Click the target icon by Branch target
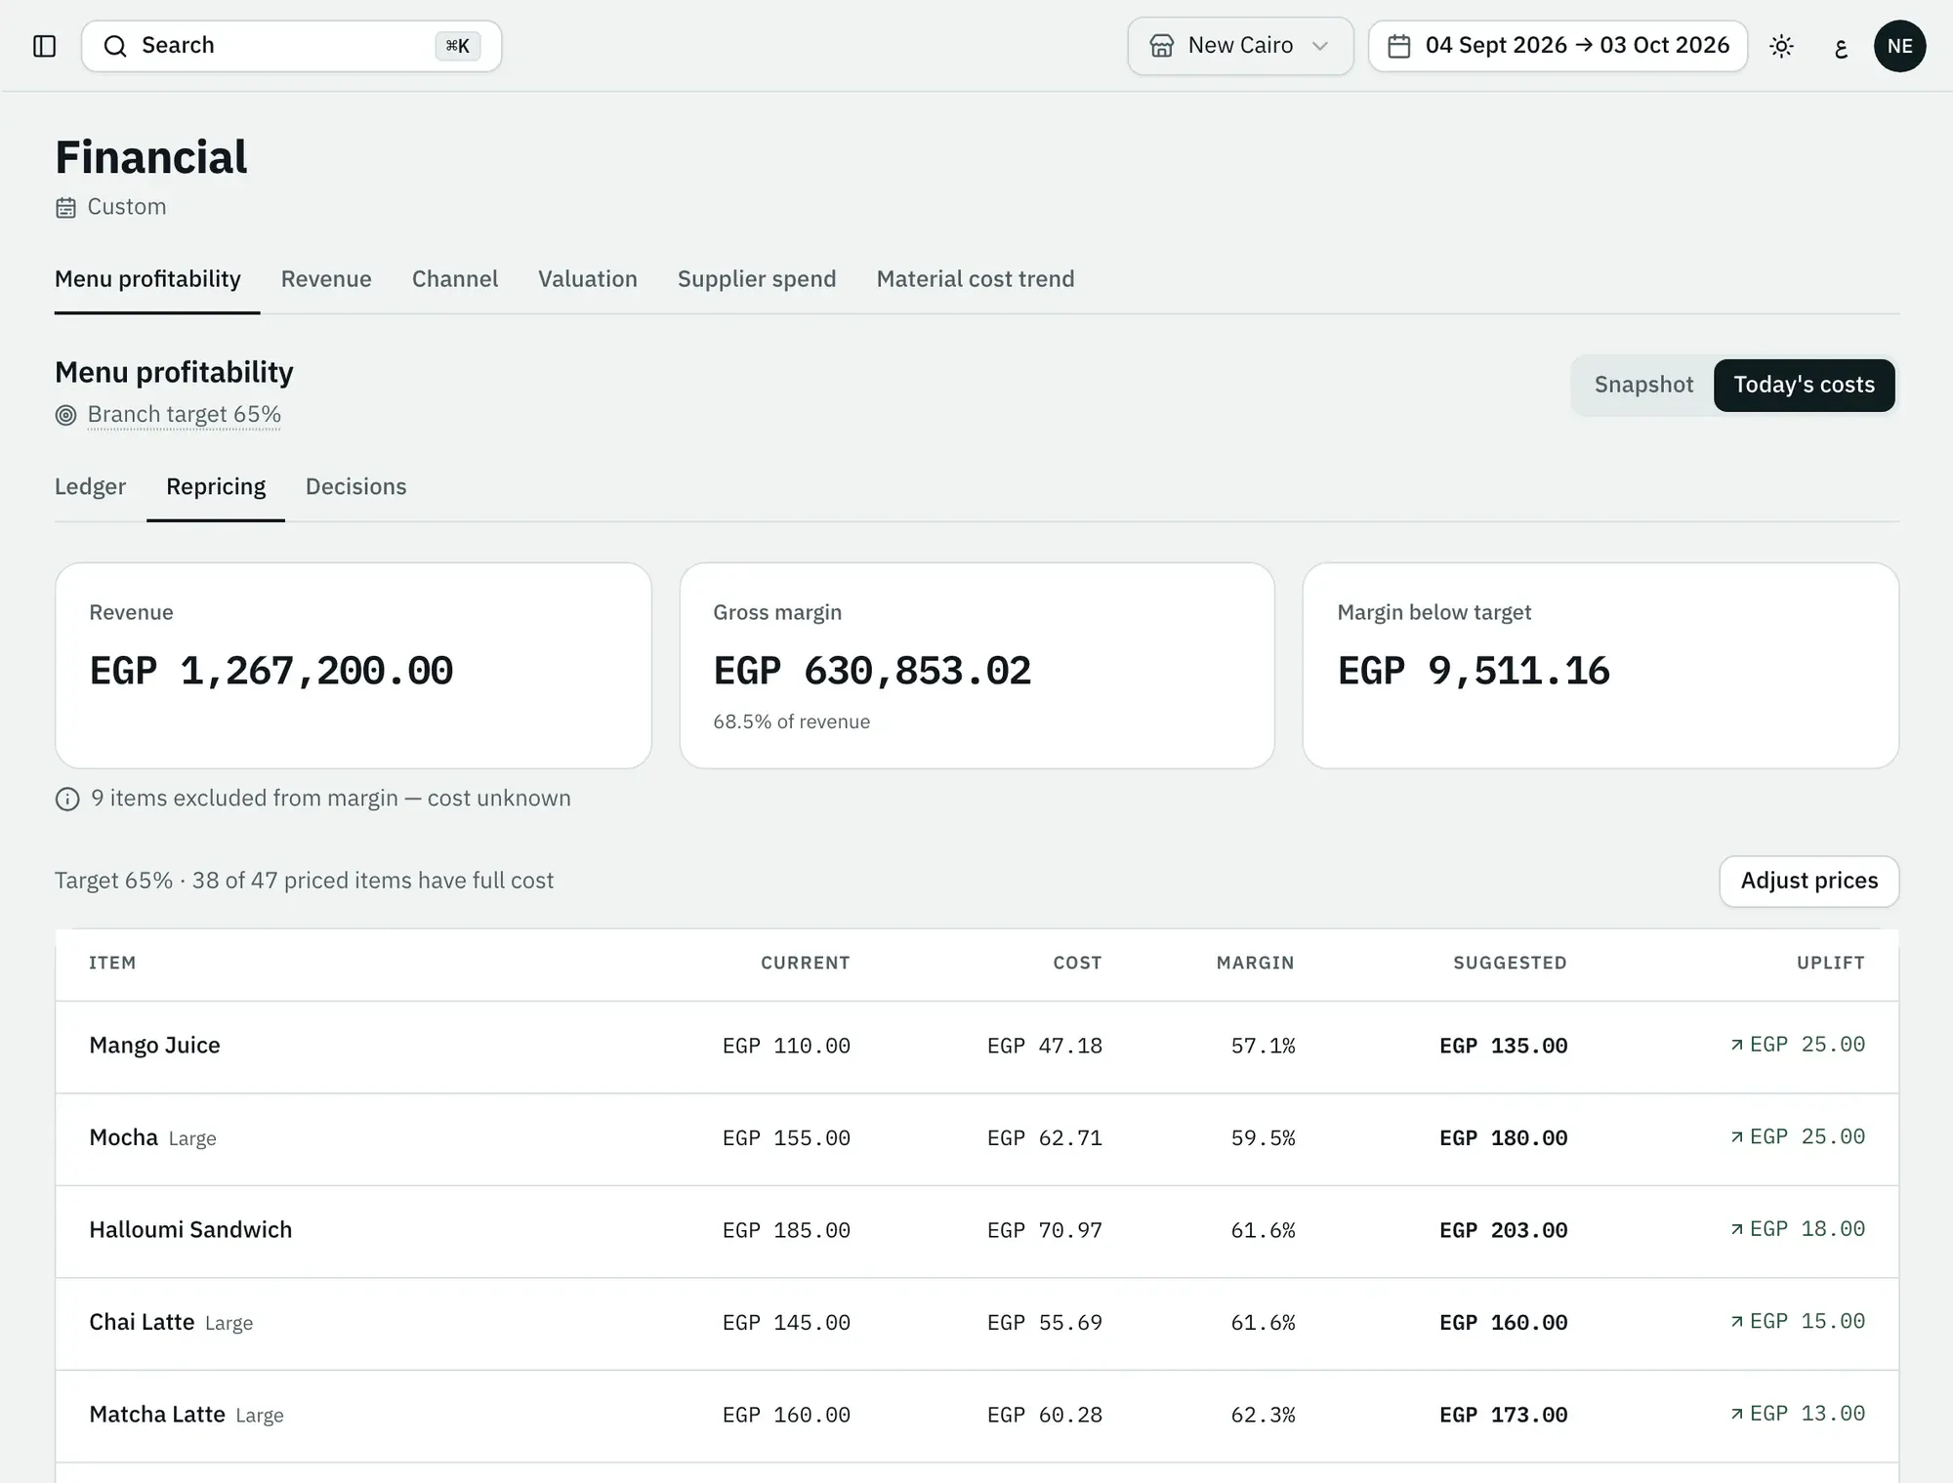 [65, 415]
